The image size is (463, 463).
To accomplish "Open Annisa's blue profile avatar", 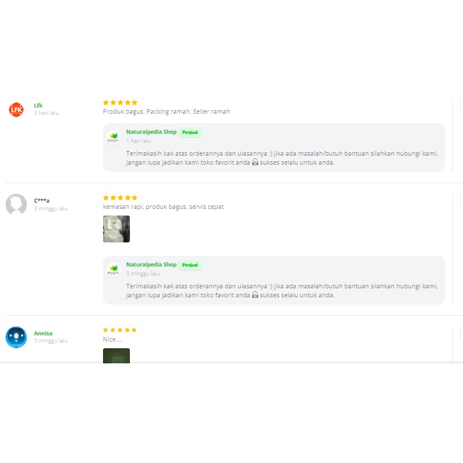I will click(16, 337).
